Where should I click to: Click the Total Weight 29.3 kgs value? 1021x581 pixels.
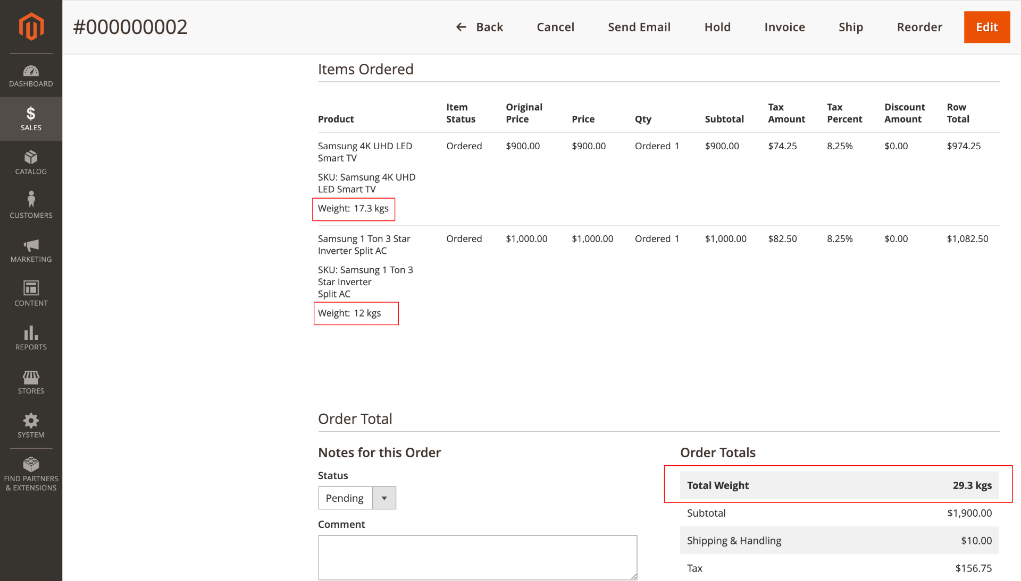[972, 485]
